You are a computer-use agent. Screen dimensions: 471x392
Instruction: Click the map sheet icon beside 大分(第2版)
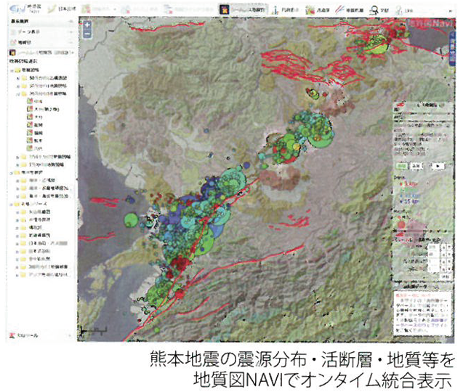pyautogui.click(x=29, y=109)
